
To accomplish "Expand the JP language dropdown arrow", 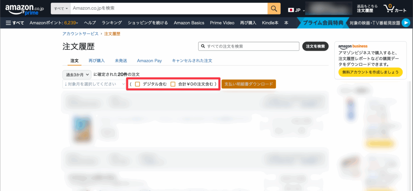I will pos(303,11).
